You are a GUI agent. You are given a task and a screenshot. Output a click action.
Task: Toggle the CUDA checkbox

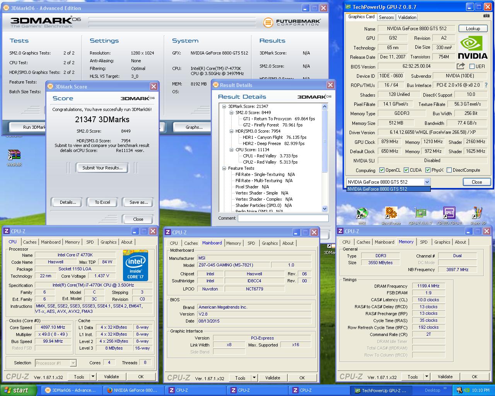[406, 170]
